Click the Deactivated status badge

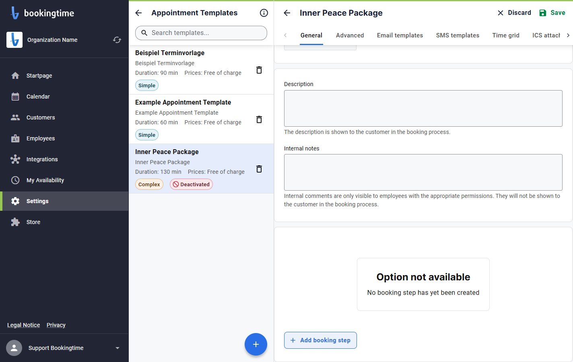(192, 184)
